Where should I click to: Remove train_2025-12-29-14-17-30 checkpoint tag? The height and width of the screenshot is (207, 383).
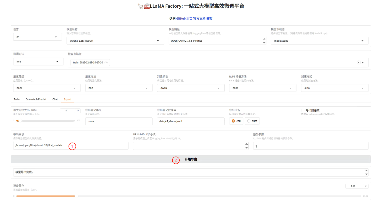pos(106,63)
